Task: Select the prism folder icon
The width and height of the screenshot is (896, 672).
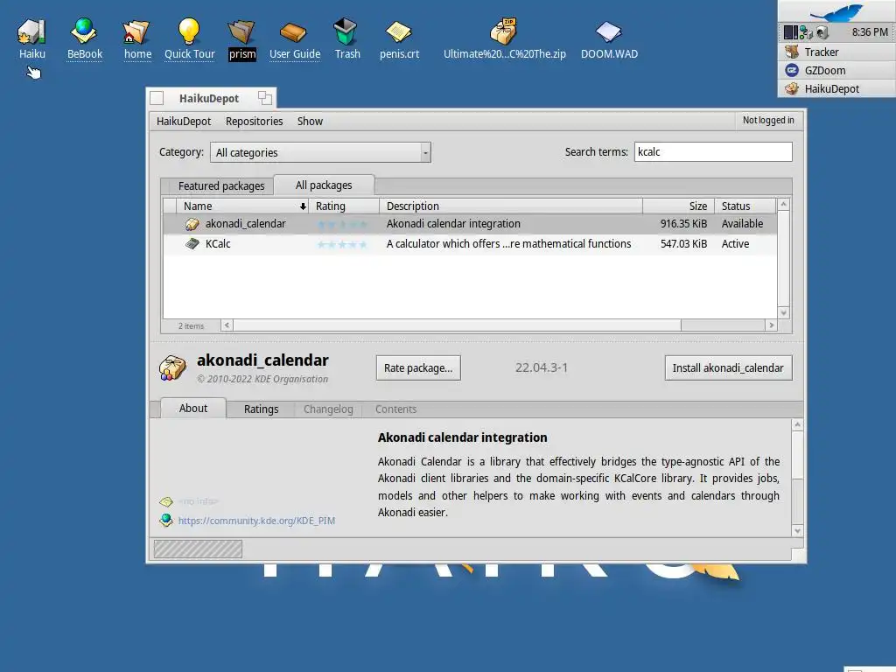Action: (241, 31)
